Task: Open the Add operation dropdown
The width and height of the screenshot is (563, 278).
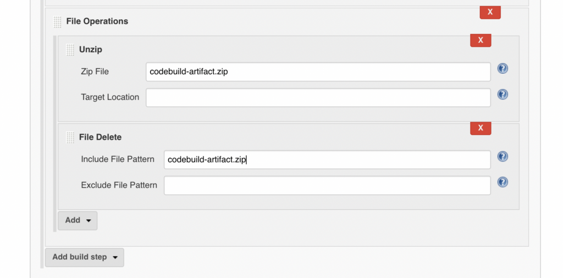Action: pyautogui.click(x=78, y=220)
